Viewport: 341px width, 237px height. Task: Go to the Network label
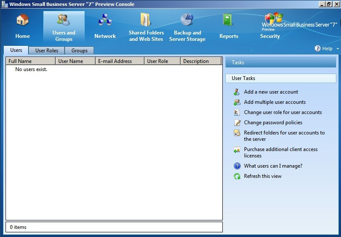(x=105, y=36)
